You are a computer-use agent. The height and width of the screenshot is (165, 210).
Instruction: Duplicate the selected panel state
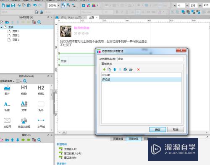(109, 70)
